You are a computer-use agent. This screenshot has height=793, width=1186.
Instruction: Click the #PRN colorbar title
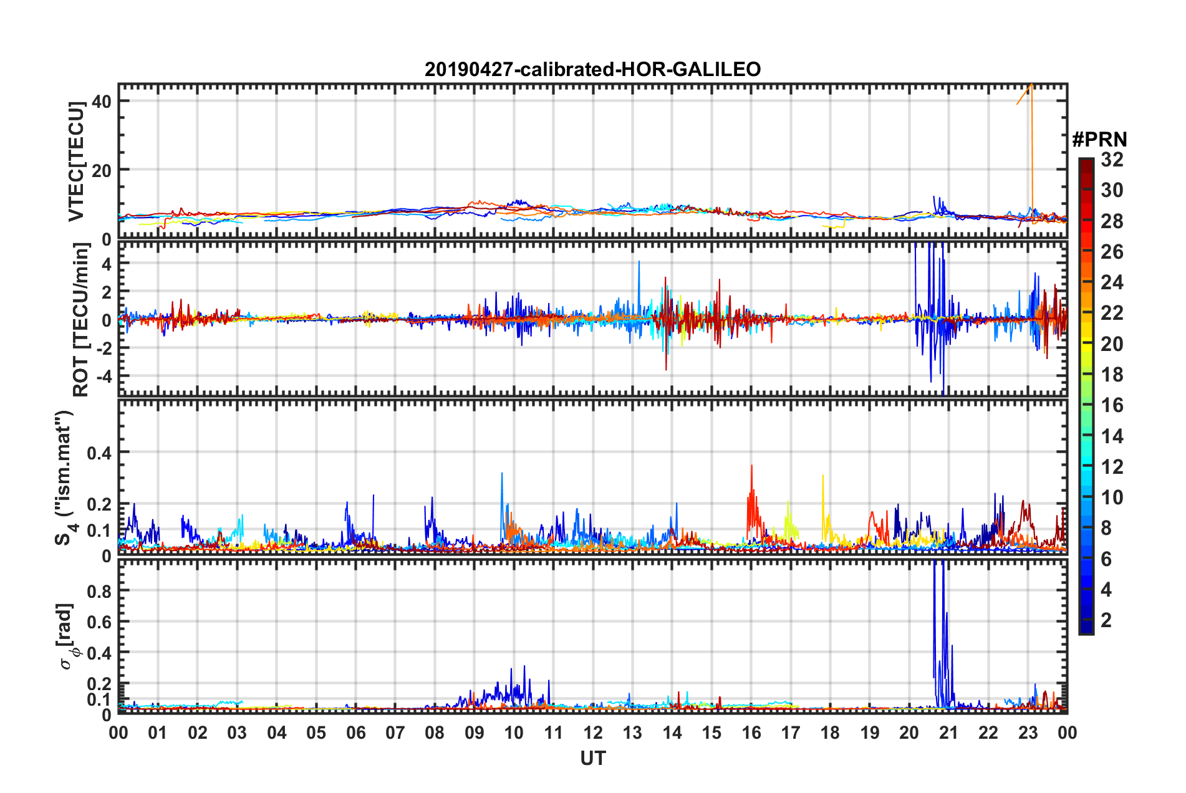tap(1099, 139)
